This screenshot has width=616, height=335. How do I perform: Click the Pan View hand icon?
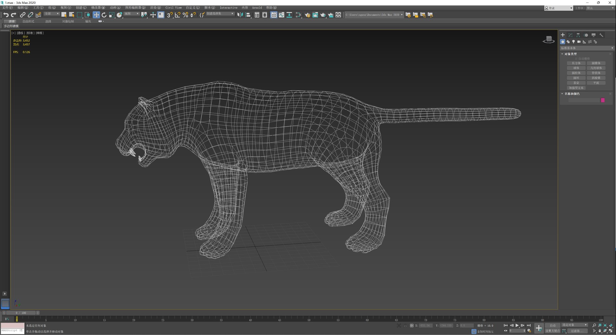[x=600, y=331]
